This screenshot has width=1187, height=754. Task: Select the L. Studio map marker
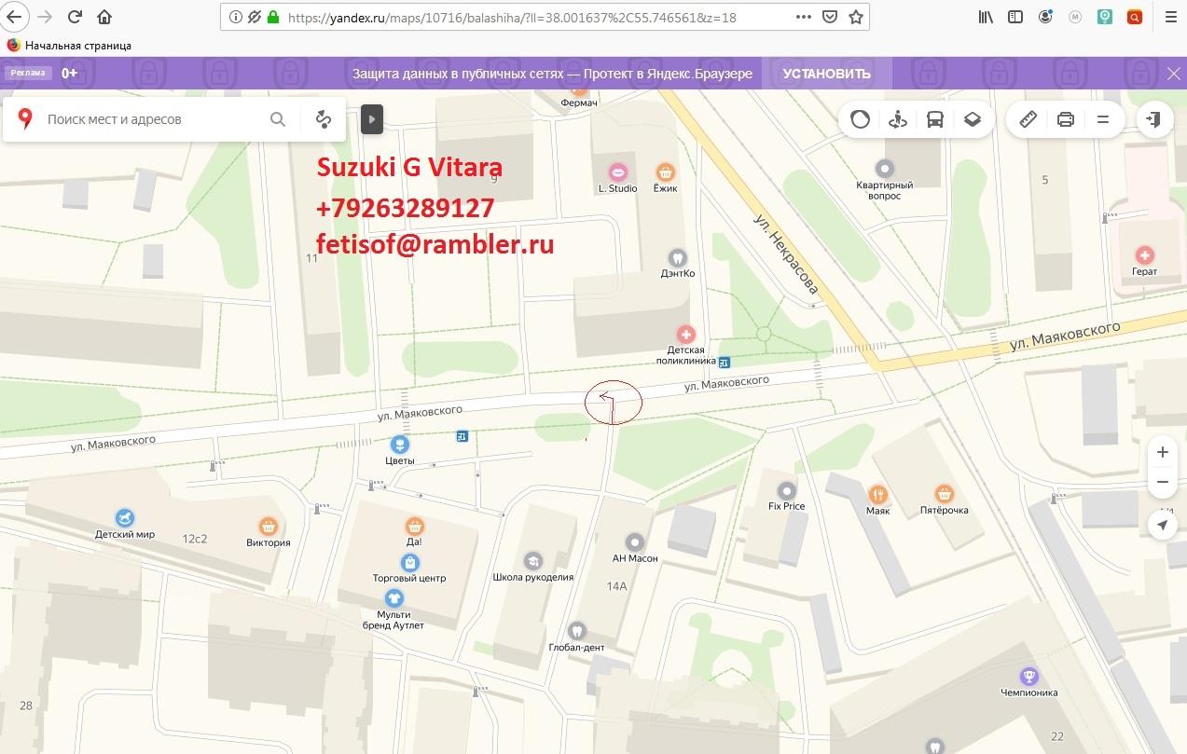click(617, 171)
